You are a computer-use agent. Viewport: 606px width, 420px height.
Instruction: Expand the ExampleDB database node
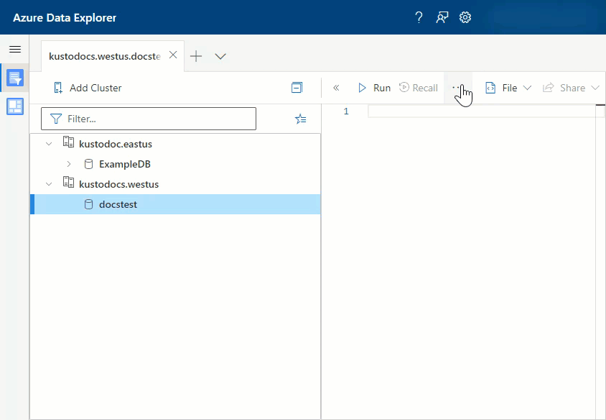coord(69,164)
